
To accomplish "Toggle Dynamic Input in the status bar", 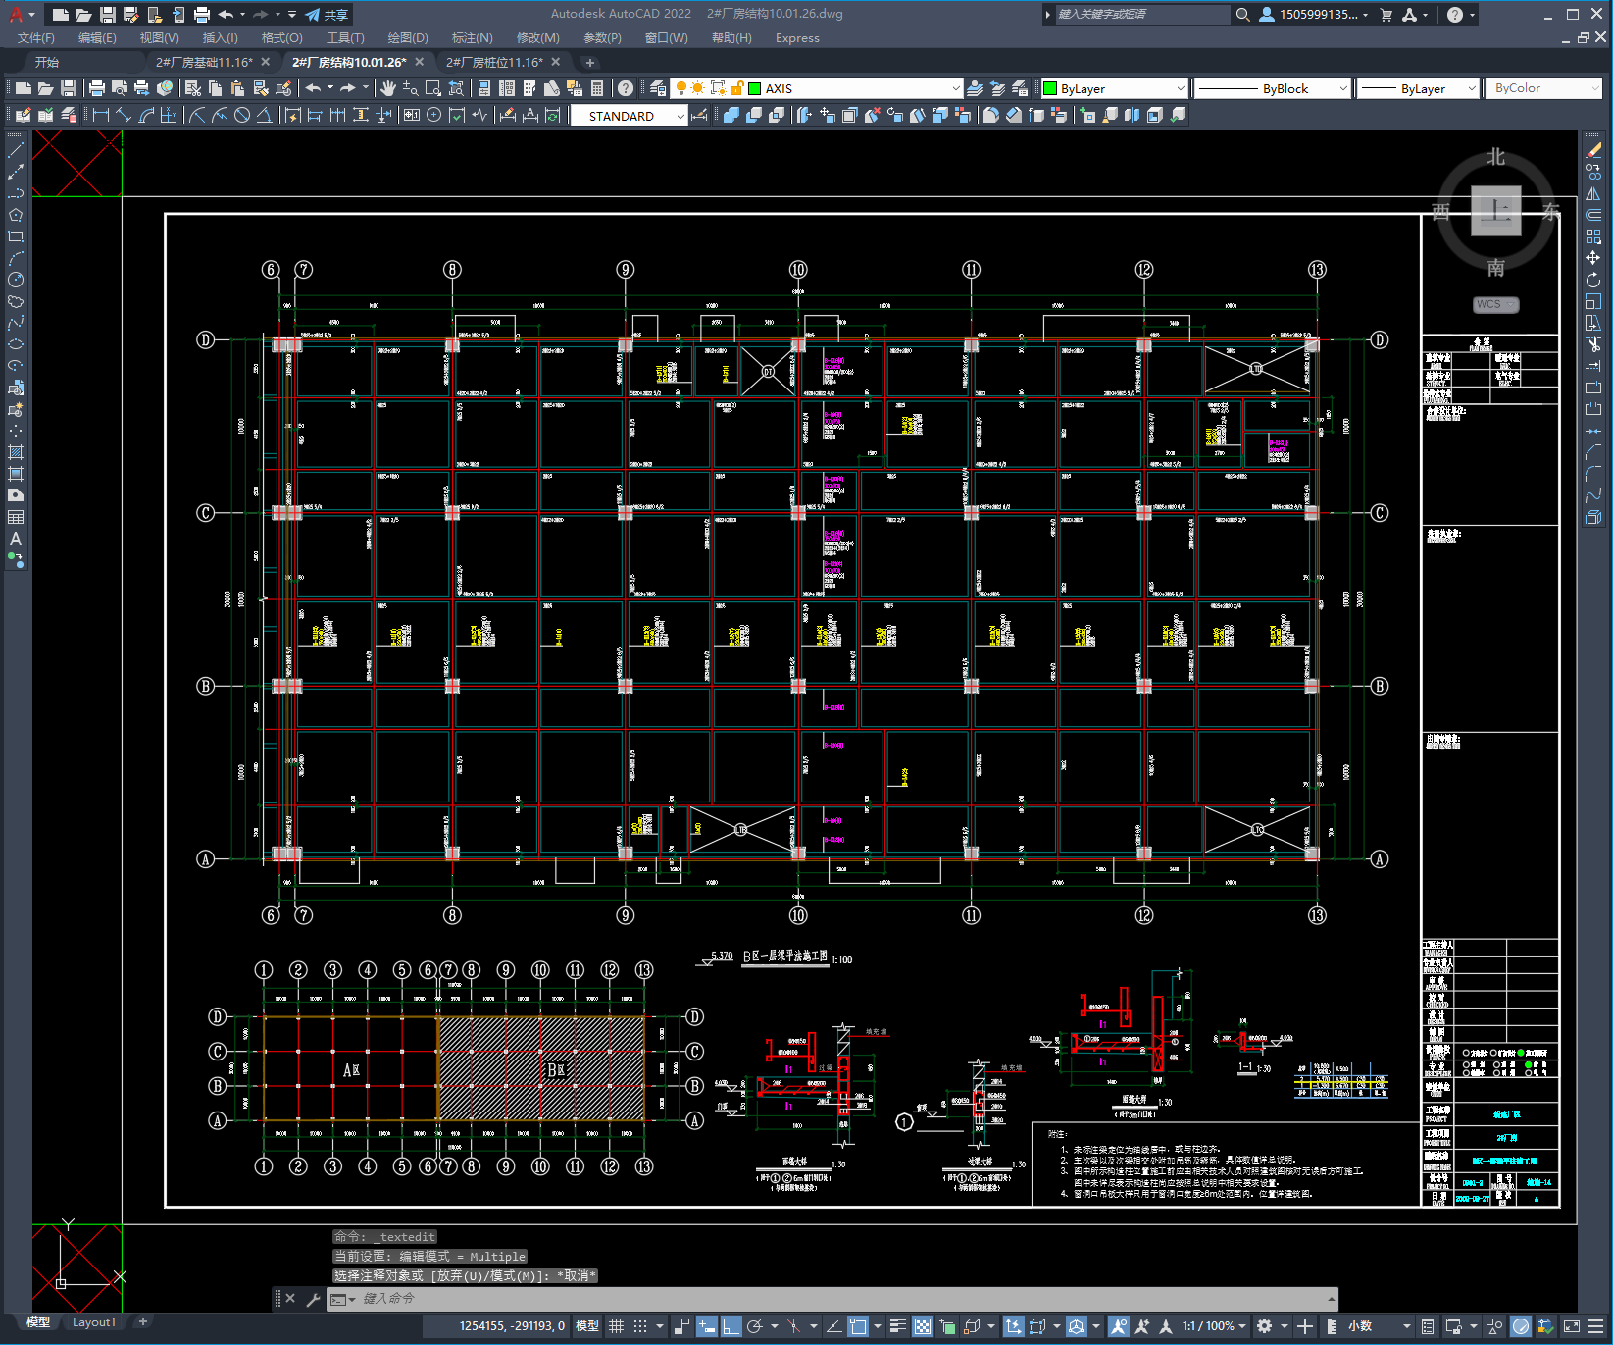I will (707, 1326).
